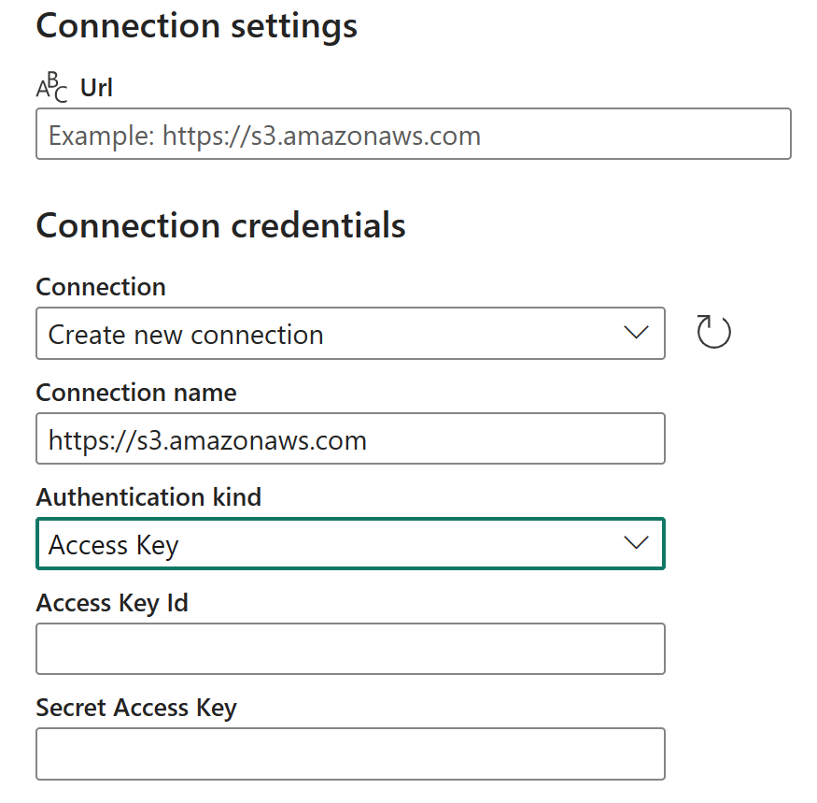This screenshot has width=817, height=803.
Task: Click the Secret Access Key input box
Action: pyautogui.click(x=350, y=754)
